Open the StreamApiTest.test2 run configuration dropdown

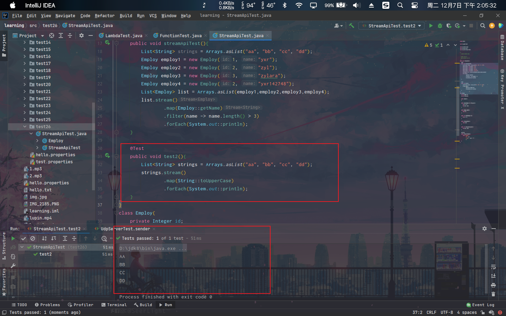pos(392,26)
